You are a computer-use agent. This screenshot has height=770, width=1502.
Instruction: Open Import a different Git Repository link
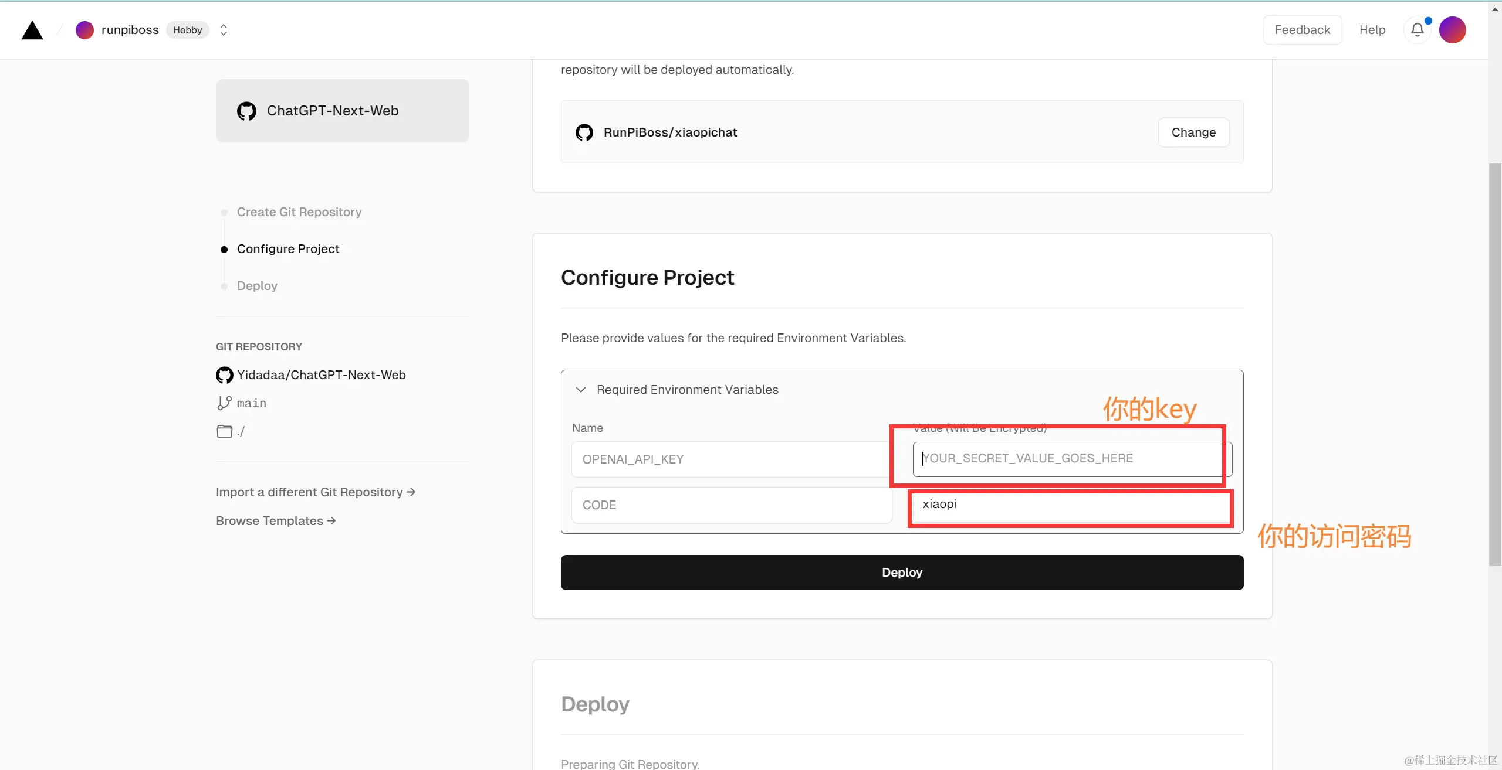pos(315,492)
